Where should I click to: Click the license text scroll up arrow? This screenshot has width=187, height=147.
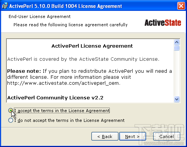point(177,42)
